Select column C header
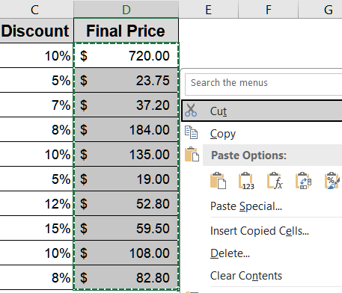The height and width of the screenshot is (293, 342). 37,9
